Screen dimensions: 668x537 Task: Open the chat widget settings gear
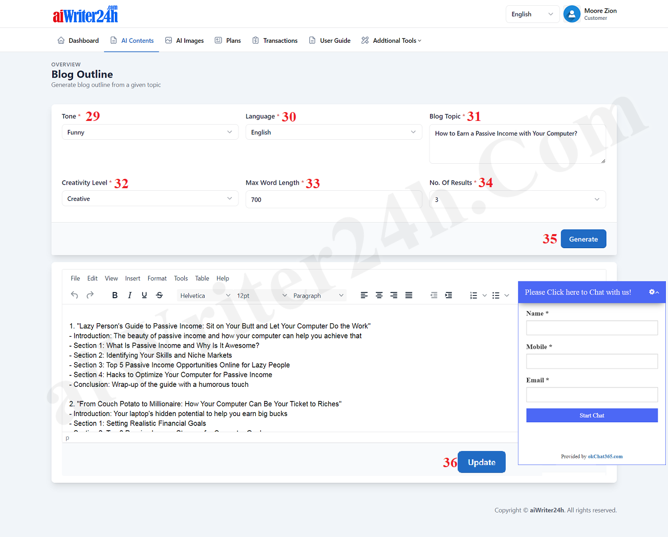tap(652, 292)
